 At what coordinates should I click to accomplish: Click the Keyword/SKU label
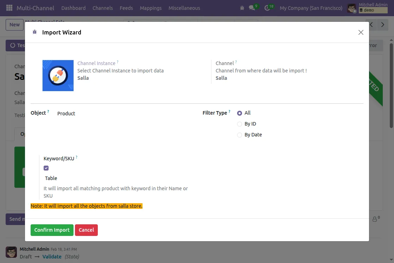coord(59,159)
